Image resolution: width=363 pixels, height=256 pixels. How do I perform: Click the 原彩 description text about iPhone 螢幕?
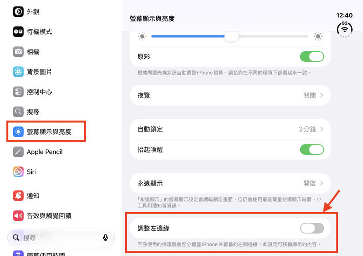coord(224,73)
